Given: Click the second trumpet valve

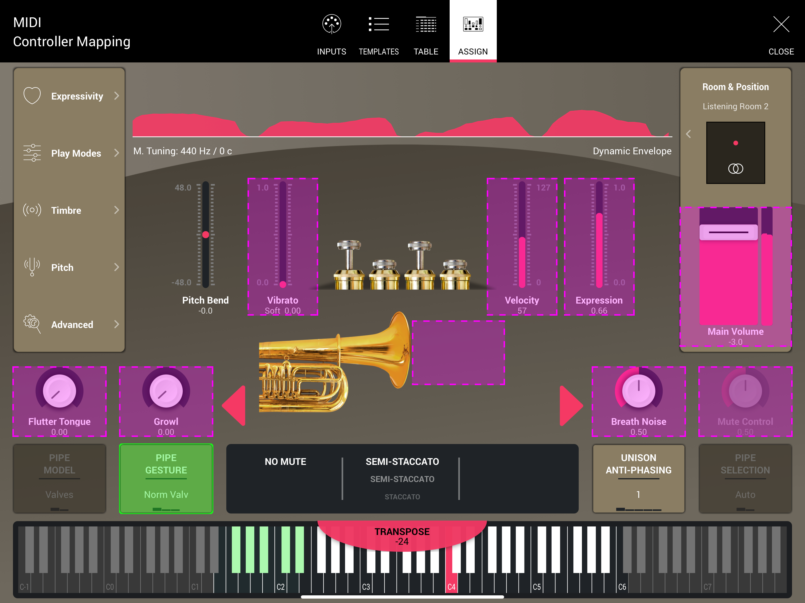Looking at the screenshot, I should [384, 274].
